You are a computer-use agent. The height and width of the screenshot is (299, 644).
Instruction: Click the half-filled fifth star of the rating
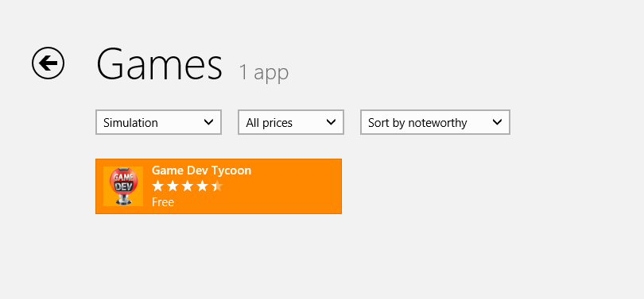click(x=217, y=186)
